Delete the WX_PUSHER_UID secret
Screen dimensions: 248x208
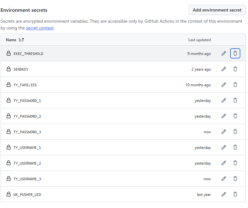point(235,194)
